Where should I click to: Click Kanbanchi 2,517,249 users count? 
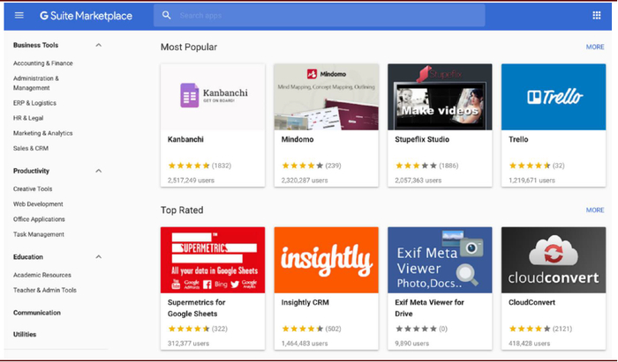click(x=192, y=181)
